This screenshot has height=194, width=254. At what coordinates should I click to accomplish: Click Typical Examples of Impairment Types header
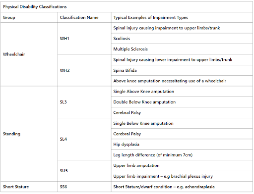point(151,17)
